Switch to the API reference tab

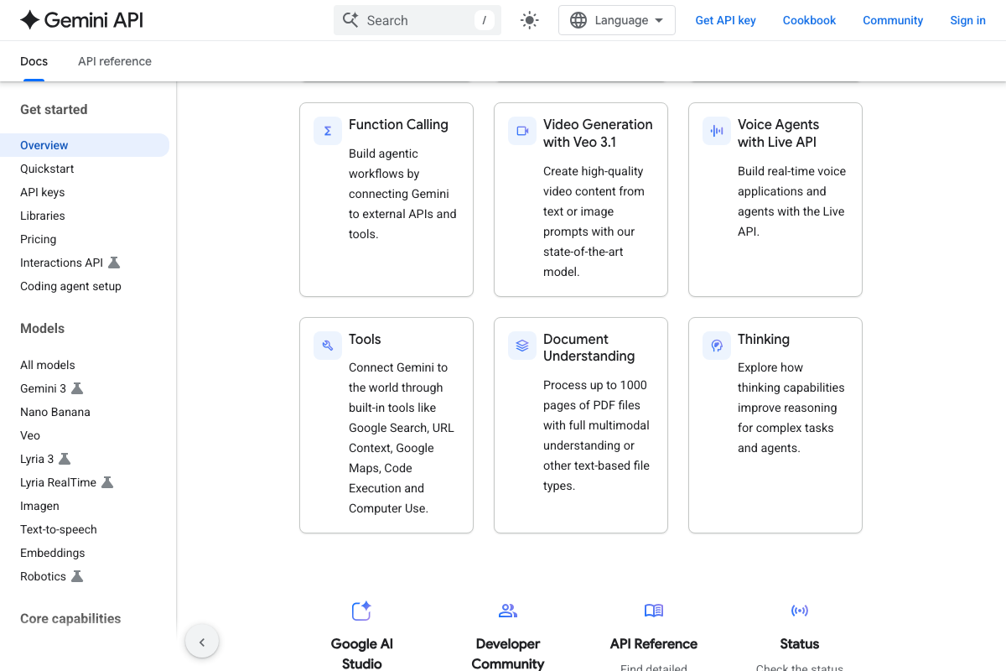tap(115, 61)
